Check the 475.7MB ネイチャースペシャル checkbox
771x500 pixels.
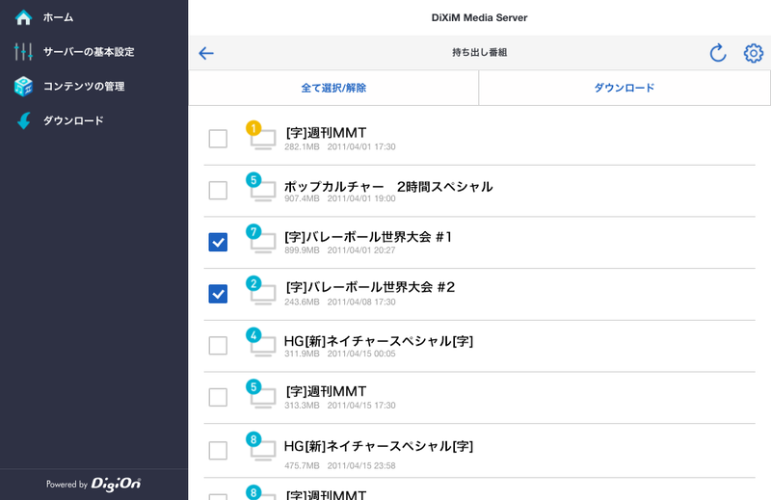tap(218, 450)
